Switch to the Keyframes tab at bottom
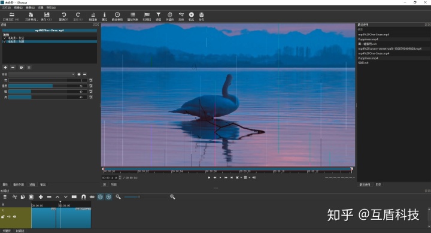The image size is (431, 233). coord(6,231)
